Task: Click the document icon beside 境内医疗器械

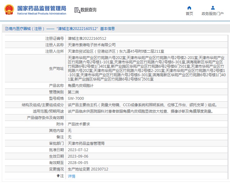Action: [x=7, y=28]
